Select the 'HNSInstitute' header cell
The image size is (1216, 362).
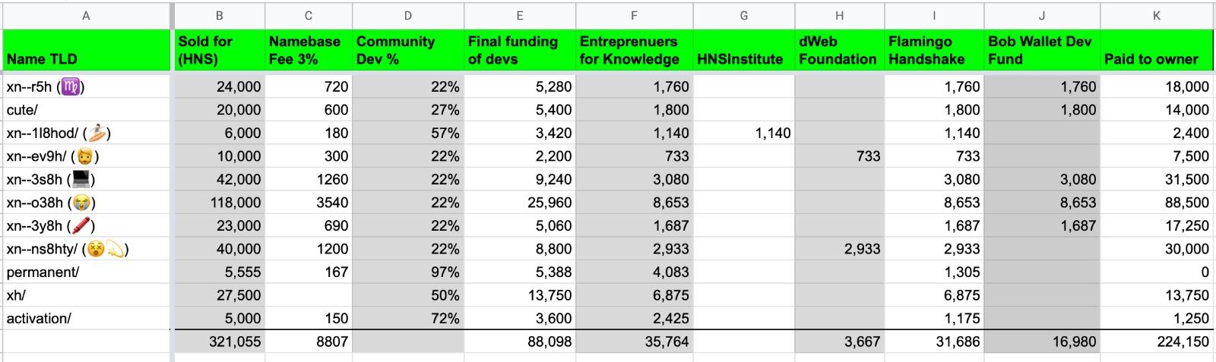743,51
